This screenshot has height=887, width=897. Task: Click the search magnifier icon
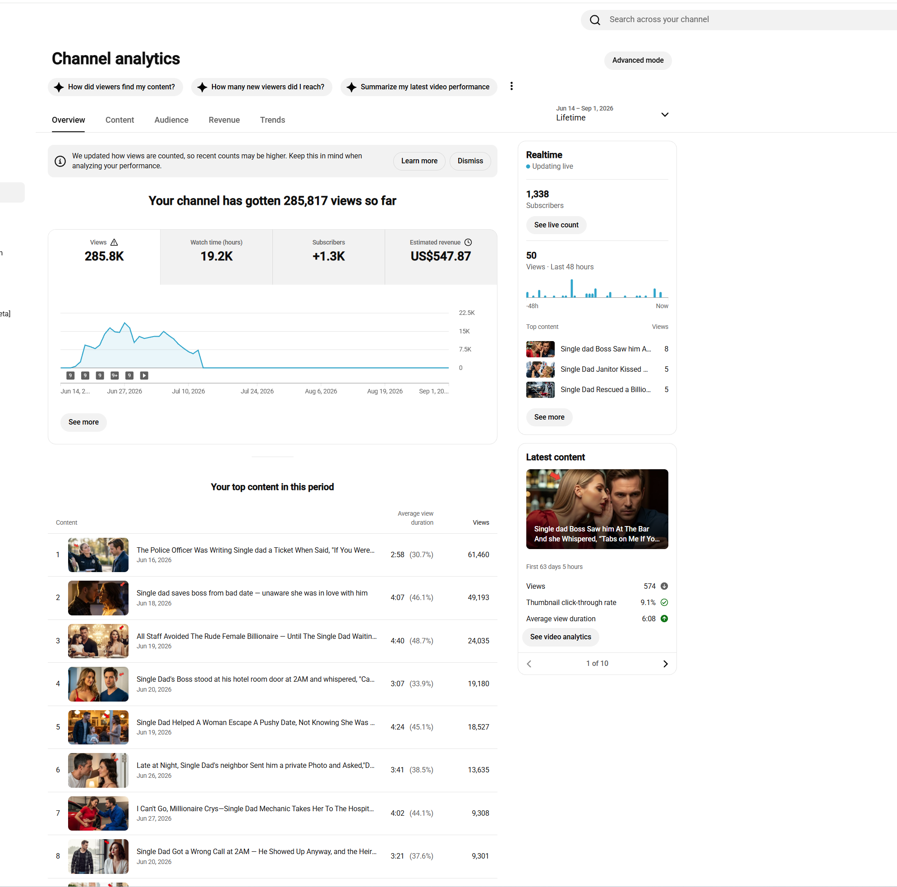(595, 19)
